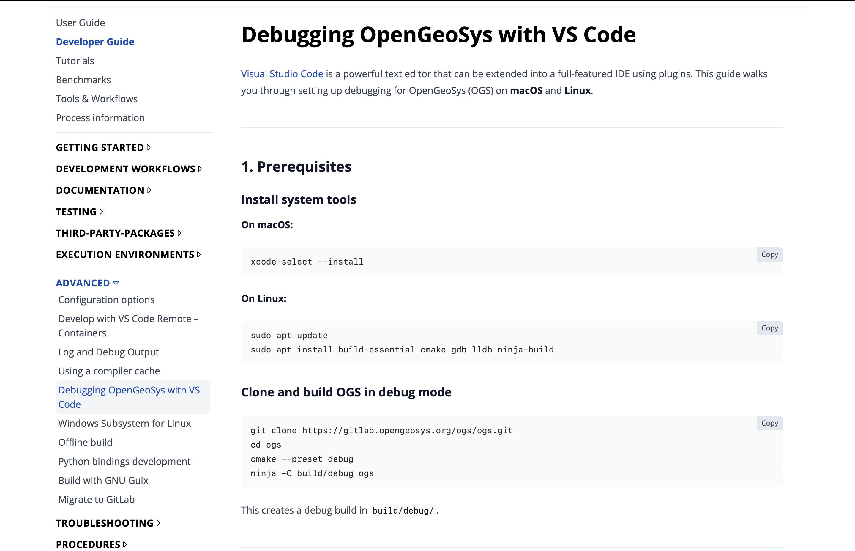Open Migrate to GitLab page
This screenshot has width=855, height=551.
click(x=97, y=499)
